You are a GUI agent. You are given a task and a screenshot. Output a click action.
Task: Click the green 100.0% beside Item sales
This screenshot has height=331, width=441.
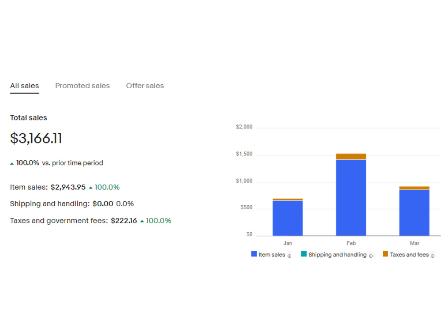click(x=107, y=187)
